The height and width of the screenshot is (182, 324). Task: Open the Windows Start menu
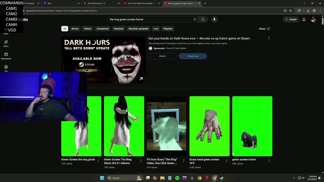(102, 178)
